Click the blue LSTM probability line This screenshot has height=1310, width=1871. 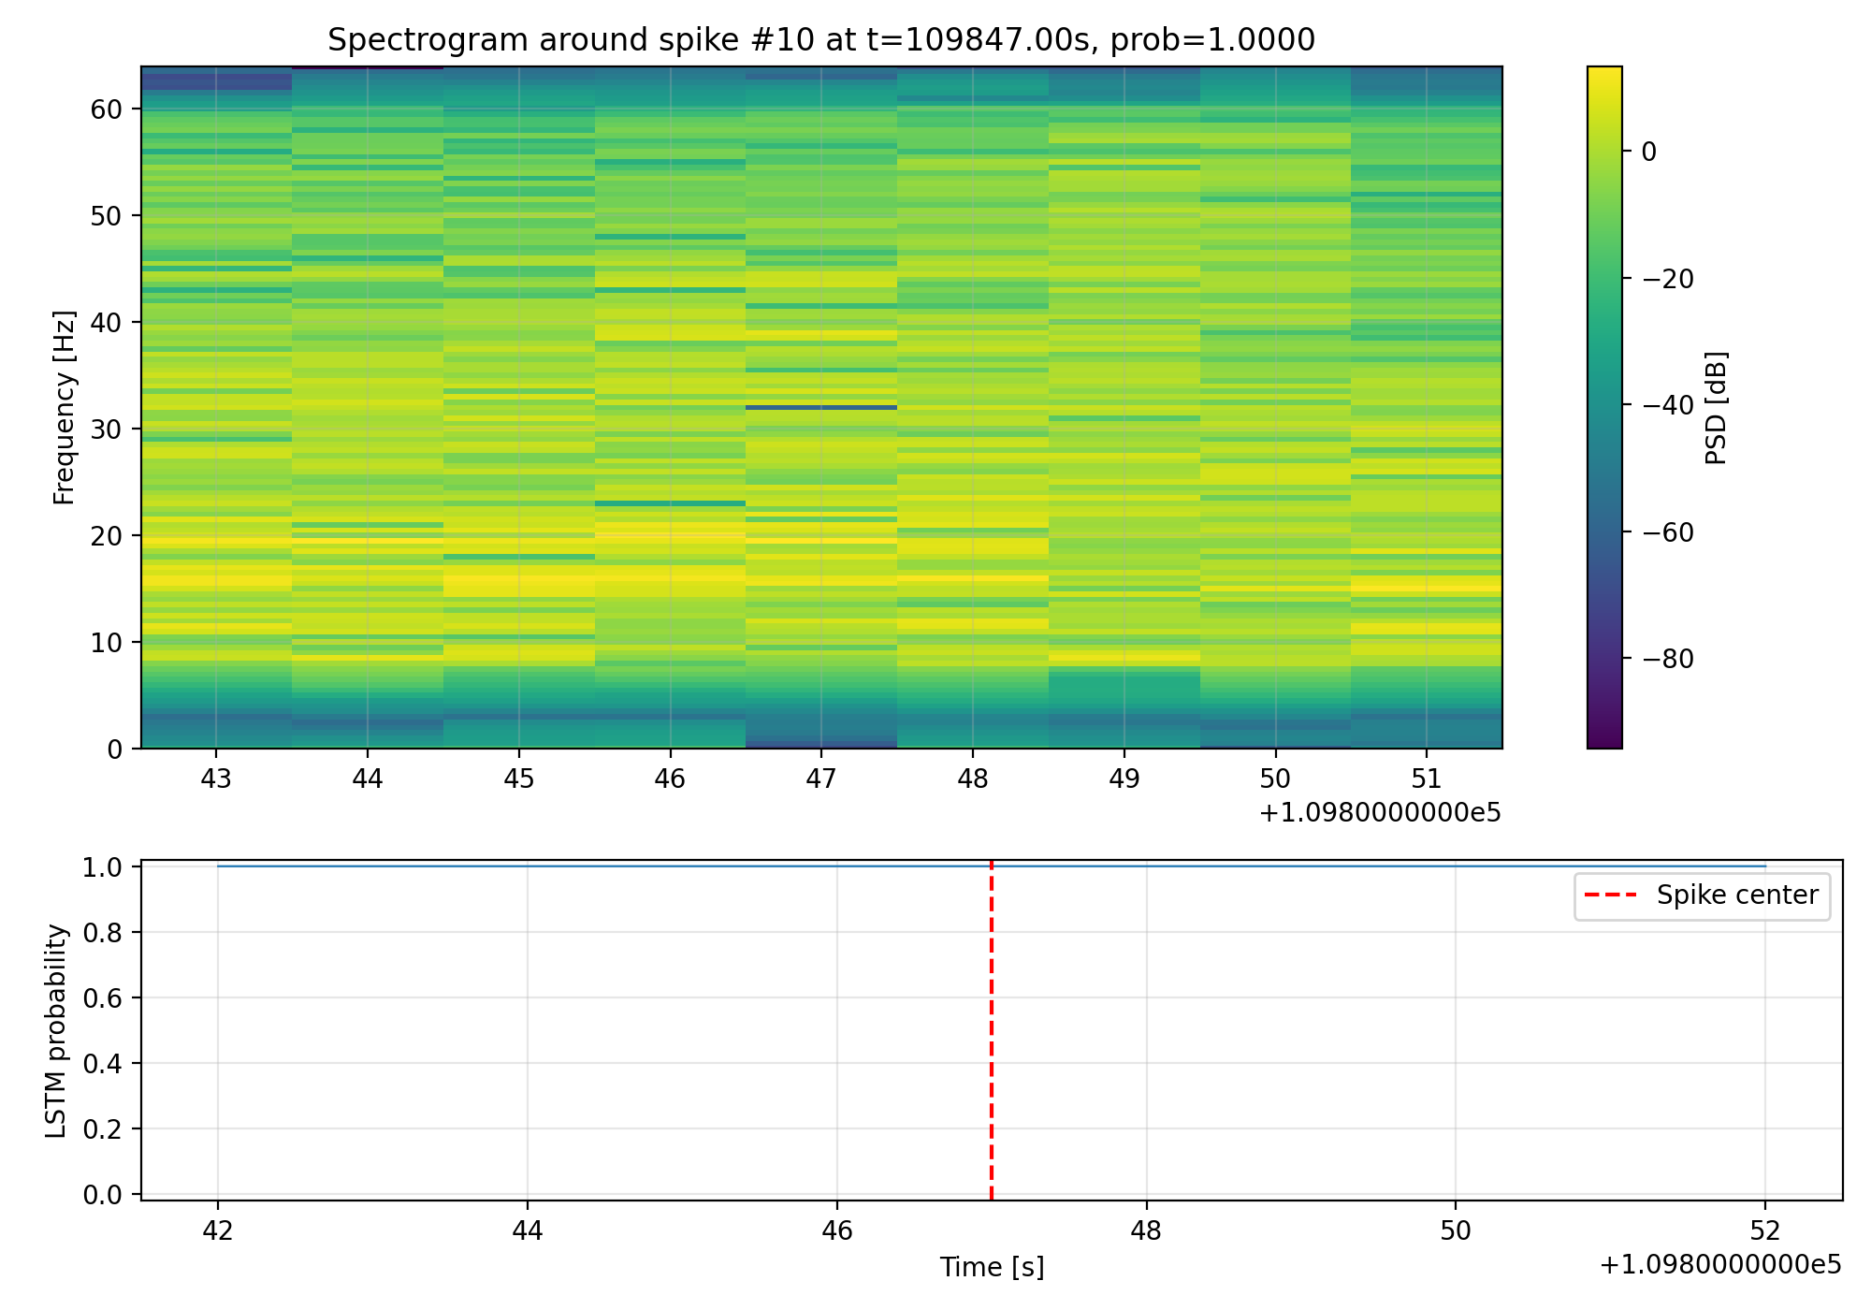click(x=561, y=866)
